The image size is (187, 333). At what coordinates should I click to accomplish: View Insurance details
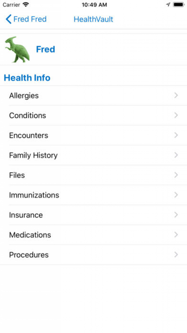pyautogui.click(x=26, y=215)
